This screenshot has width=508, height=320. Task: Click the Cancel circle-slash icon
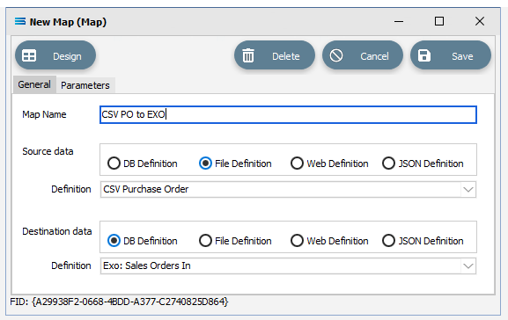pyautogui.click(x=336, y=55)
